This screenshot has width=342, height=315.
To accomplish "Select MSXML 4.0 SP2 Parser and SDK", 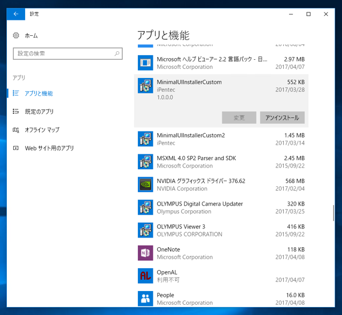I will click(196, 158).
